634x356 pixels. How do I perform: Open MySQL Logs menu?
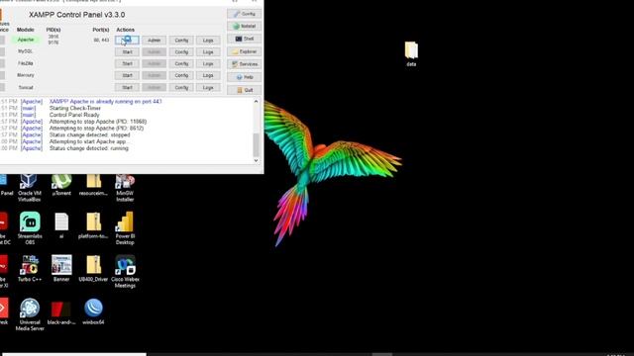(x=208, y=52)
